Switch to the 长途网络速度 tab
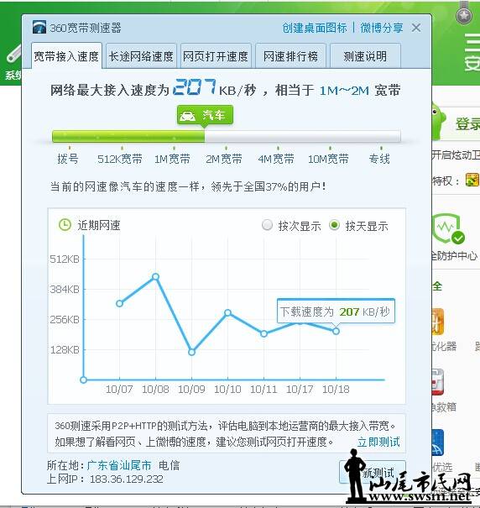Viewport: 480px width, 508px height. click(141, 56)
